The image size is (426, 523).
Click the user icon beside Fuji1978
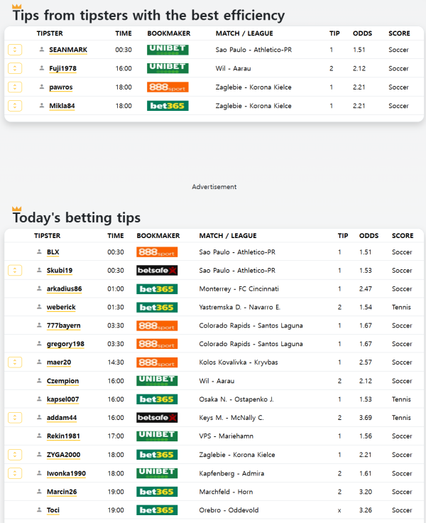pyautogui.click(x=42, y=69)
